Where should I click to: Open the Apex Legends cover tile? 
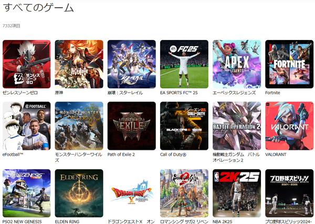coord(237,64)
